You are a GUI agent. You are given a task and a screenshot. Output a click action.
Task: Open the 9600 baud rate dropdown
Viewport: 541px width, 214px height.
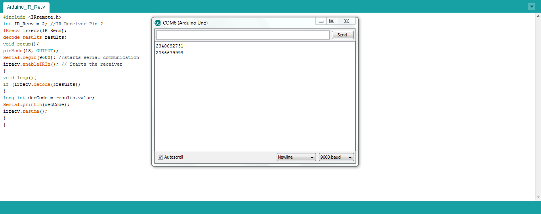click(x=336, y=157)
